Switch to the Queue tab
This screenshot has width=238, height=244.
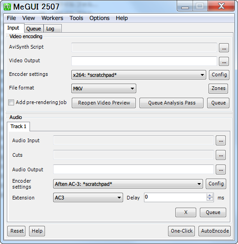(34, 29)
